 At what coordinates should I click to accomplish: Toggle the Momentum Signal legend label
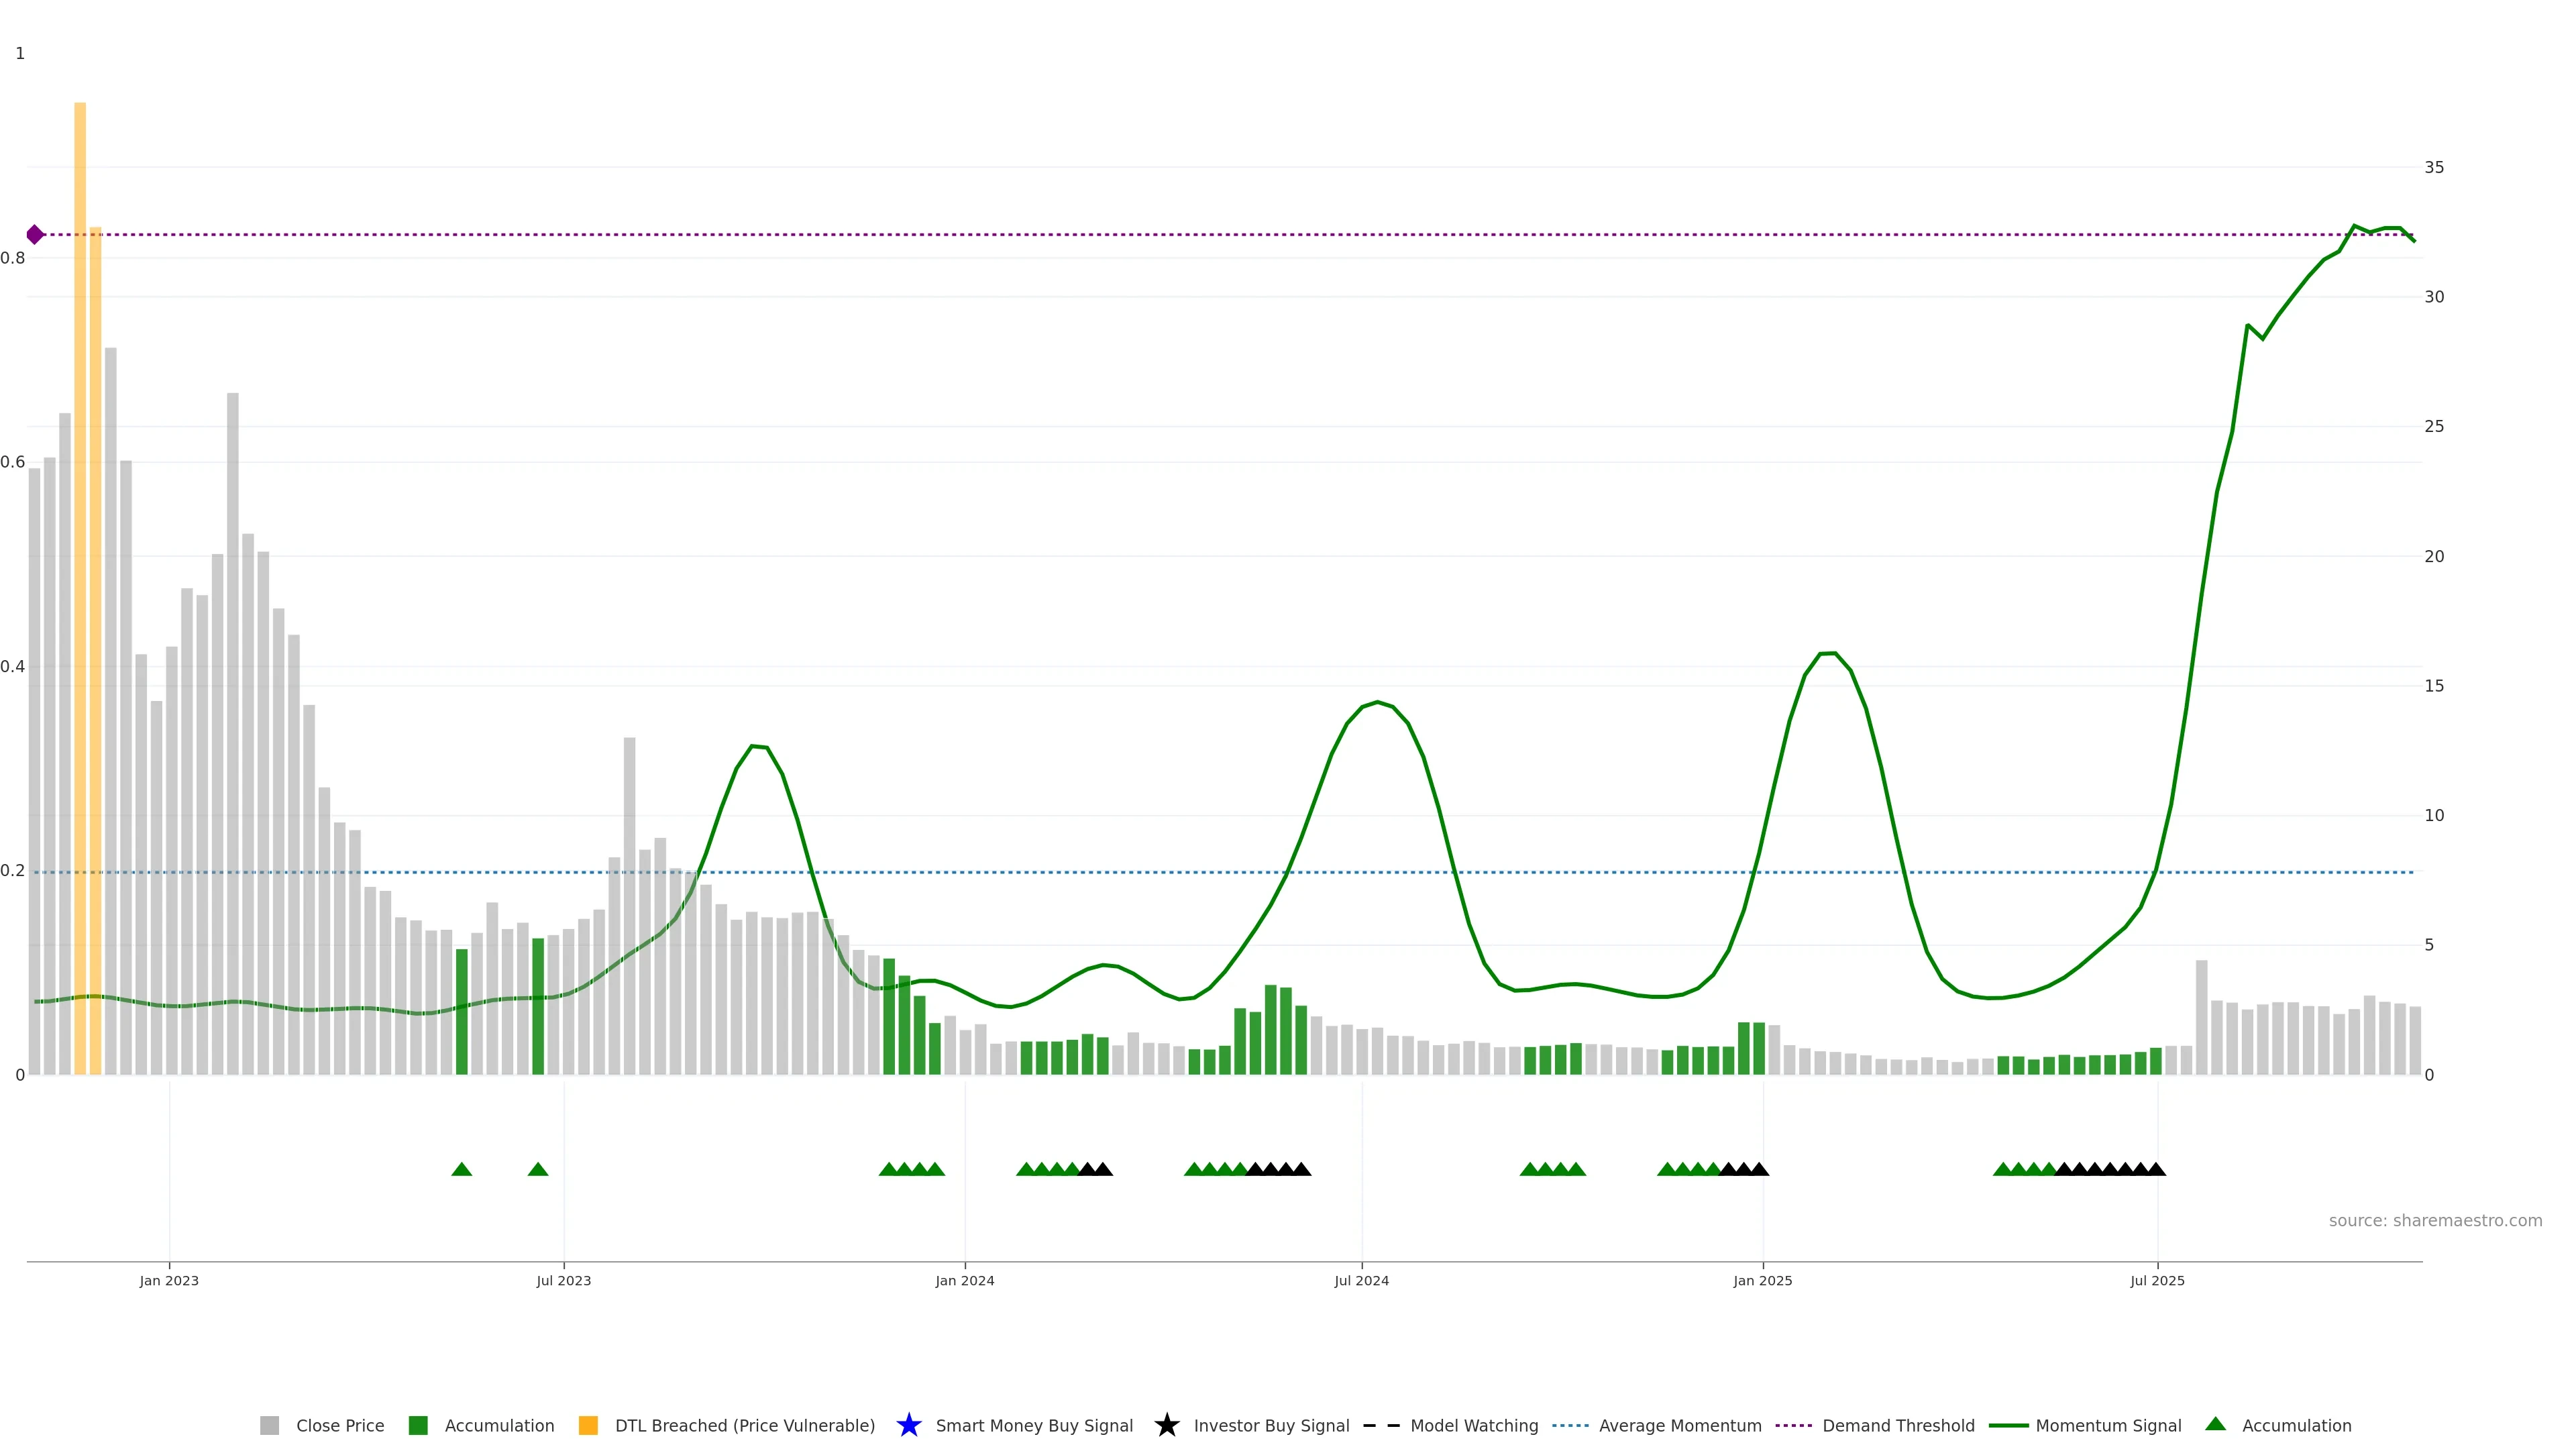pos(2108,1426)
